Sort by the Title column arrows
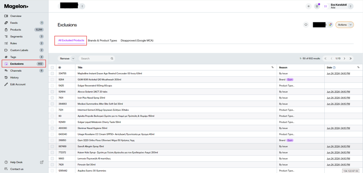 coord(273,67)
